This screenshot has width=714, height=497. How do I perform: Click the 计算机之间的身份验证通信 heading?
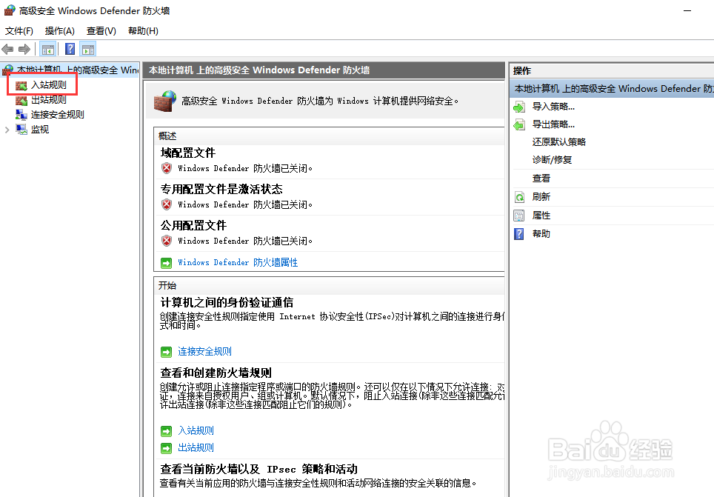pyautogui.click(x=227, y=302)
